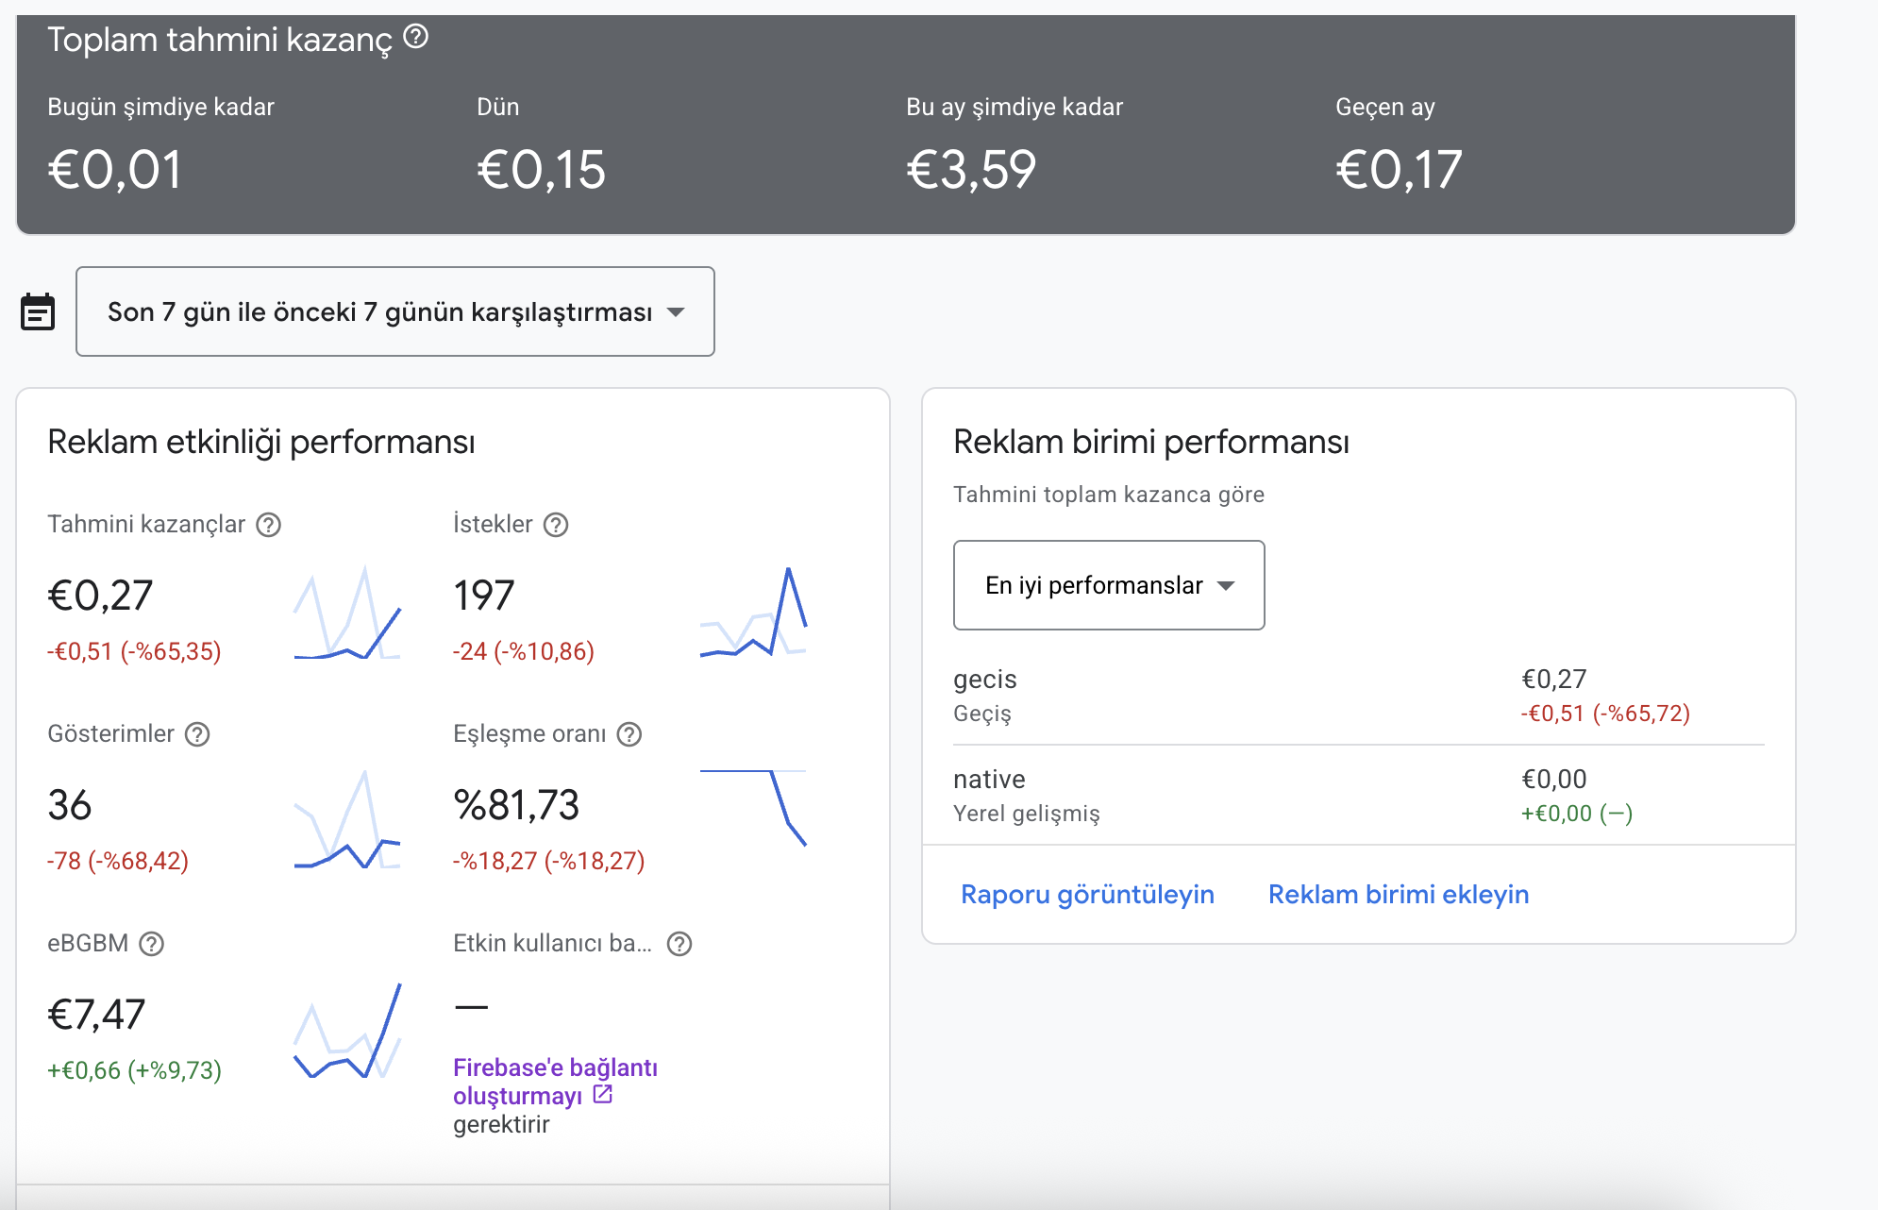Click help icon beside Etkin kullanıcı ba...
This screenshot has width=1878, height=1210.
pos(679,944)
